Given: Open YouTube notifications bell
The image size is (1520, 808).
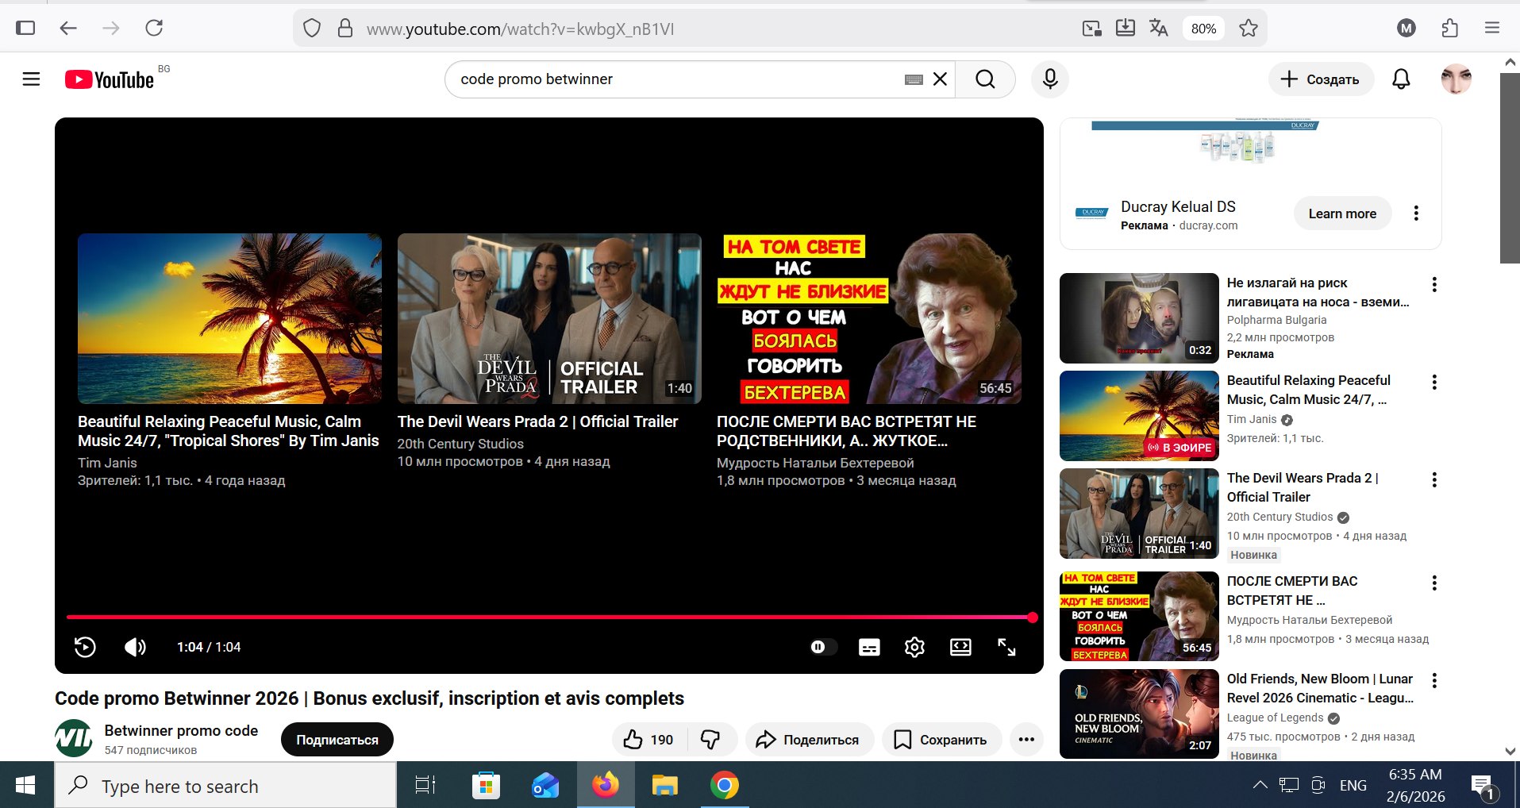Looking at the screenshot, I should 1401,79.
